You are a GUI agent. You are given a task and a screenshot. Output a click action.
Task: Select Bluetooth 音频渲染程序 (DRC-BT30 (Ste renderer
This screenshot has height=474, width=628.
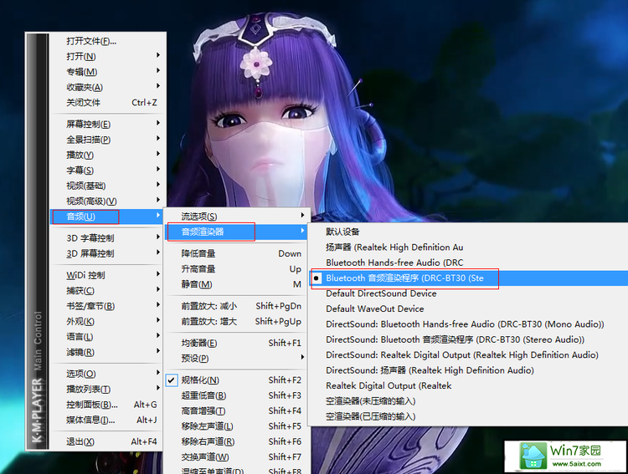[469, 278]
